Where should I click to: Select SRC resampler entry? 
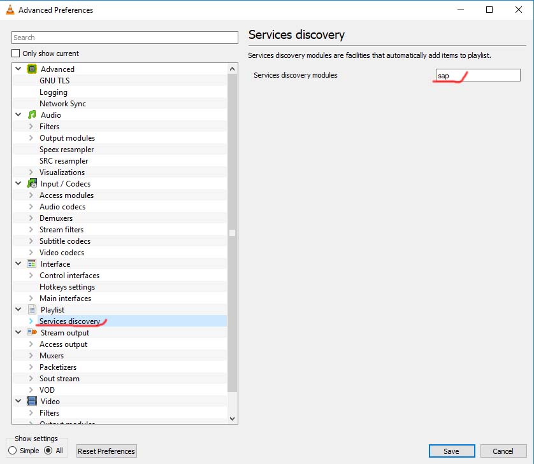pos(64,161)
